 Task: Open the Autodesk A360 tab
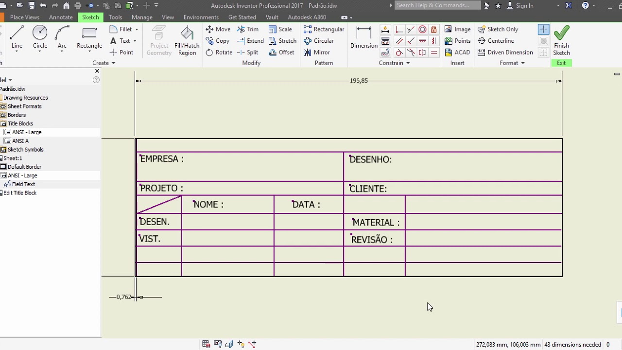pyautogui.click(x=307, y=17)
